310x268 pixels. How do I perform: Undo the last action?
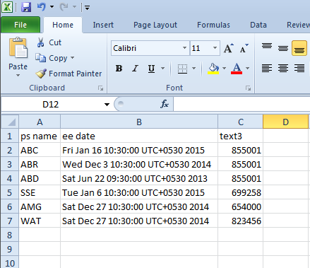(x=42, y=7)
